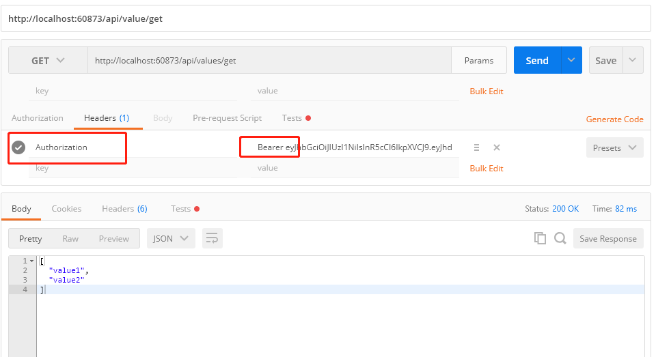Open the request Tests tab
The width and height of the screenshot is (656, 357).
296,118
